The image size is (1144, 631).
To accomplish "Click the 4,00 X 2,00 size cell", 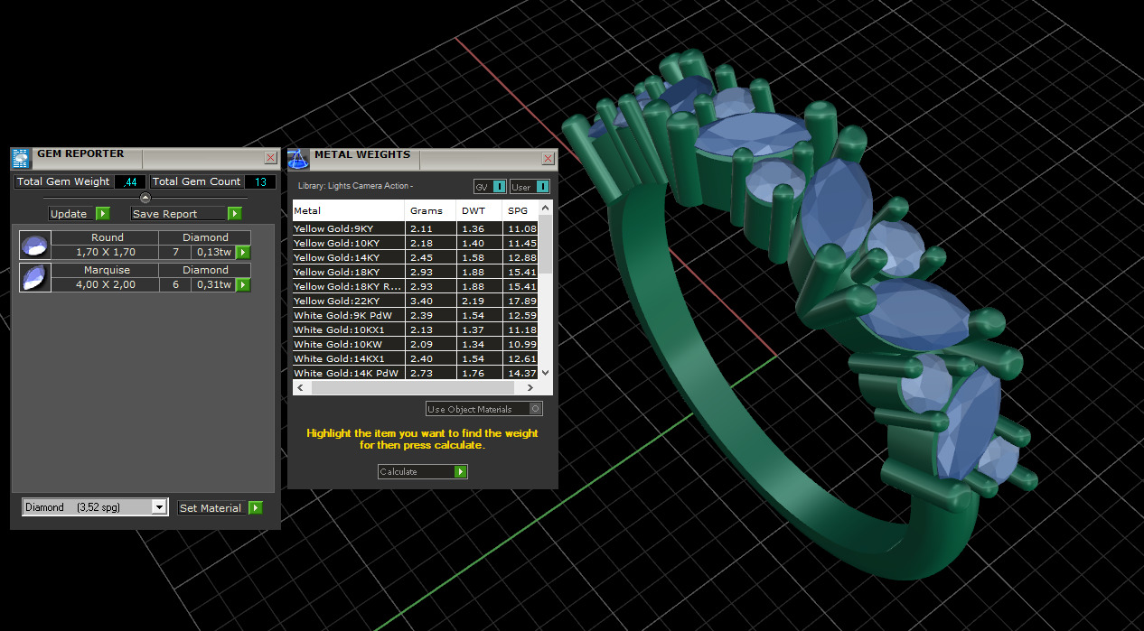I will tap(106, 285).
